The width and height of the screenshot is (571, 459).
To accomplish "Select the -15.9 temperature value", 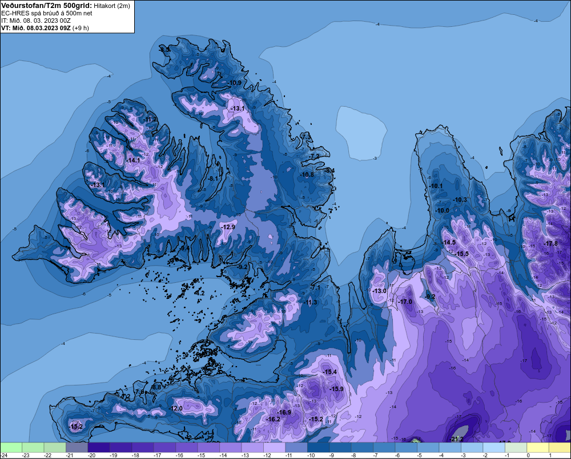I will (336, 389).
